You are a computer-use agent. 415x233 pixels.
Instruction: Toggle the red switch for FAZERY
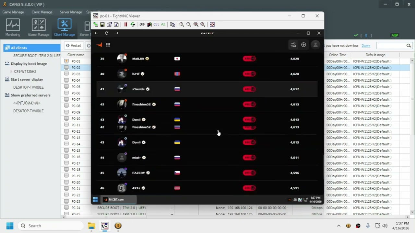tap(249, 173)
